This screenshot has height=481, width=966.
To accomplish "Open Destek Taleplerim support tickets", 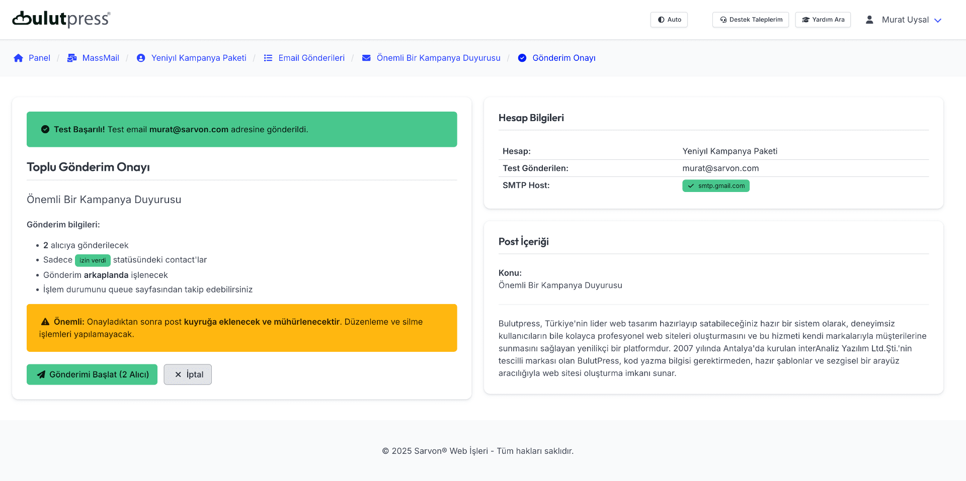I will (750, 20).
